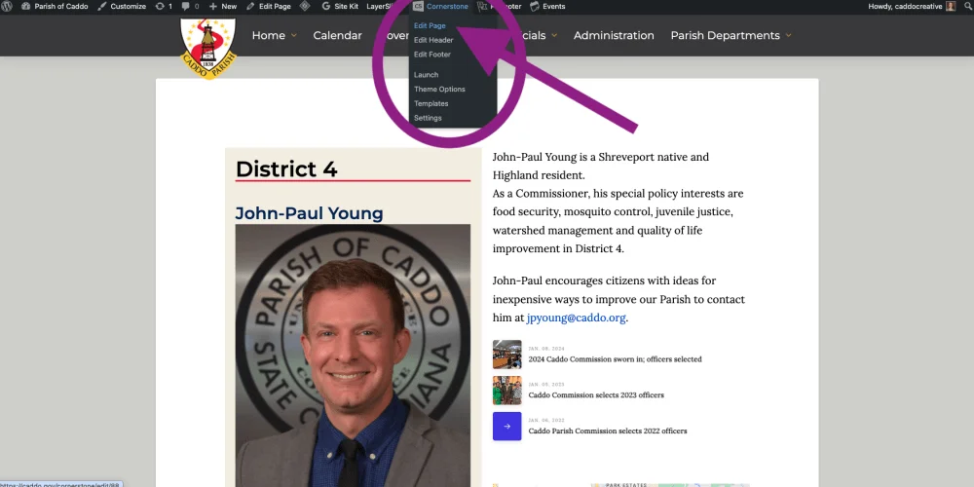Click the plus New content icon

click(x=212, y=7)
